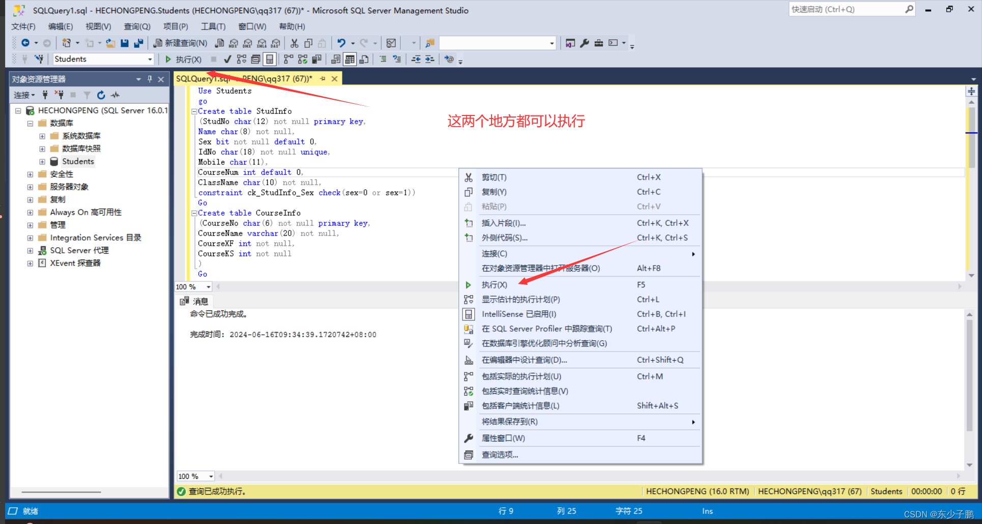Toggle the pin on 对象资源管理器 panel
This screenshot has height=524, width=982.
pyautogui.click(x=149, y=79)
